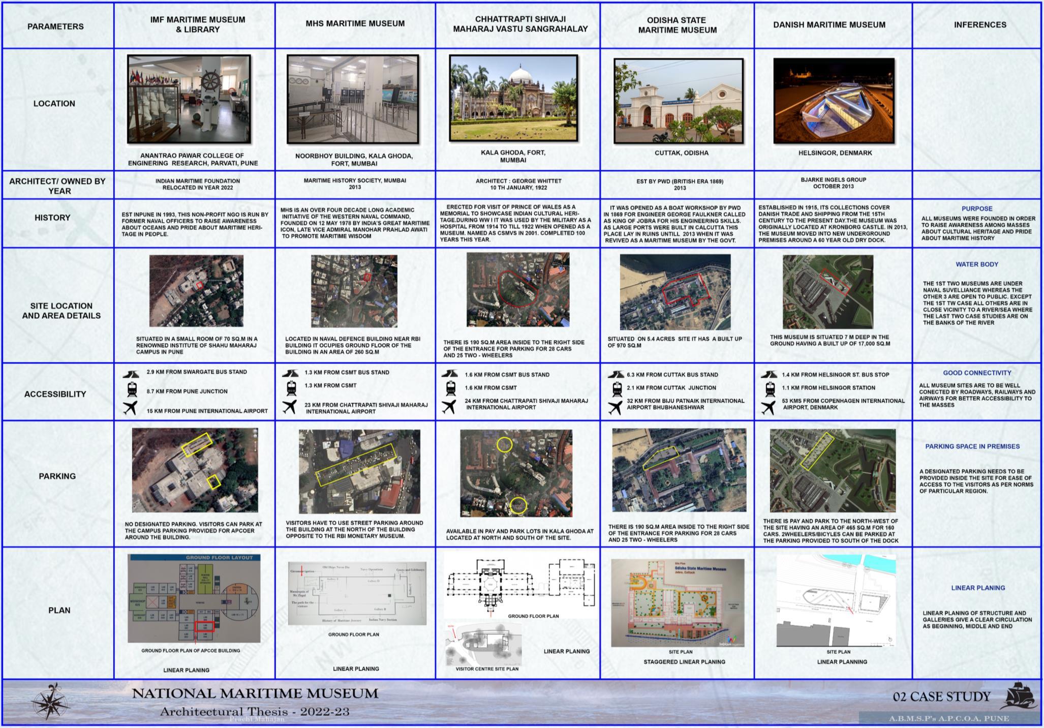Open Odisha State Maritime Museum building photo

click(679, 101)
